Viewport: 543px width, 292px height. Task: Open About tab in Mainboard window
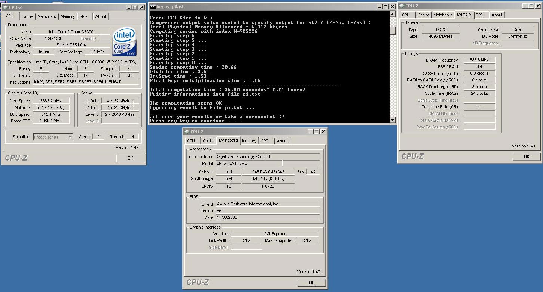(282, 141)
